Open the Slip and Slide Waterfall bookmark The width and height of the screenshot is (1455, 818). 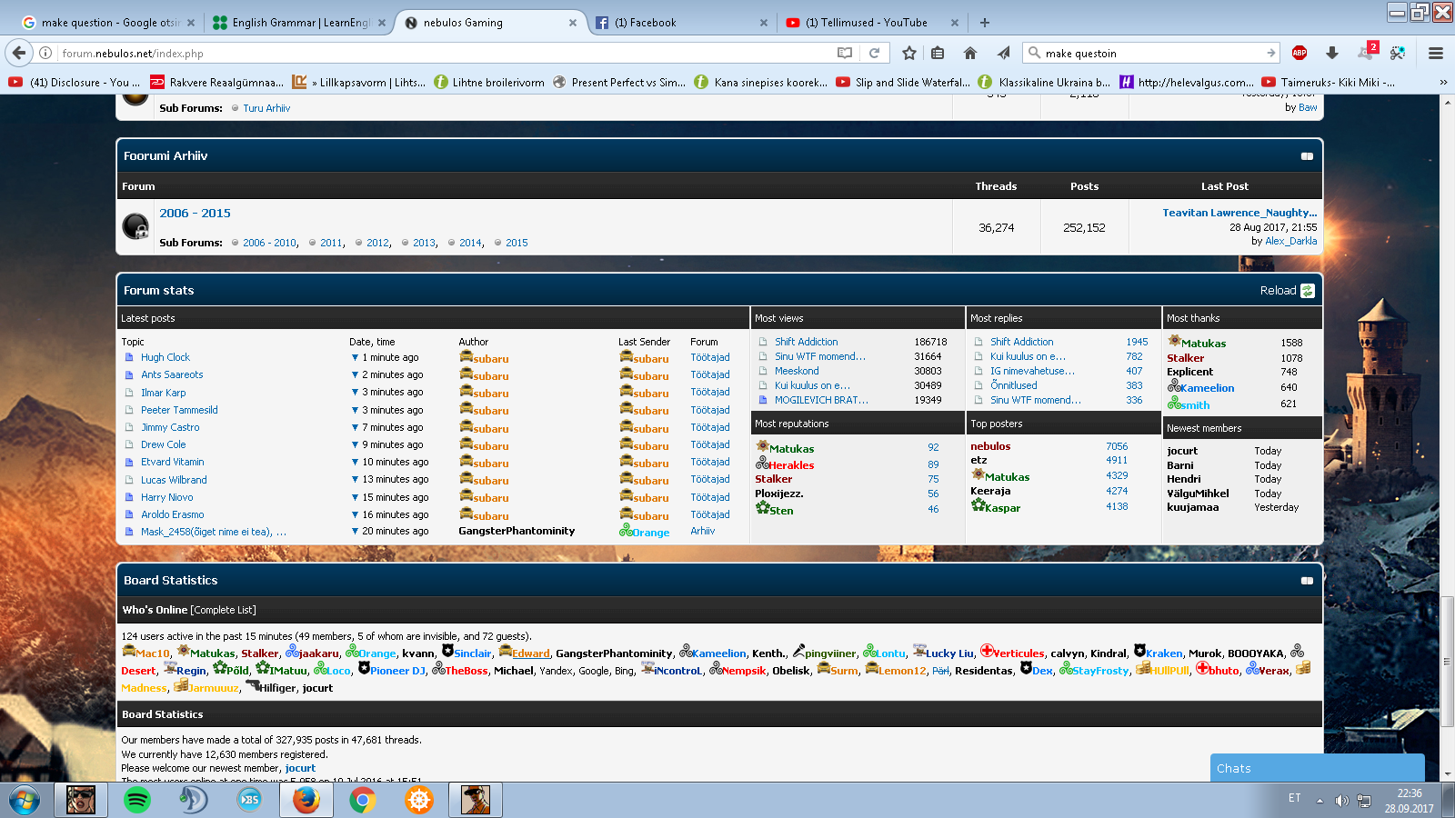click(x=903, y=82)
